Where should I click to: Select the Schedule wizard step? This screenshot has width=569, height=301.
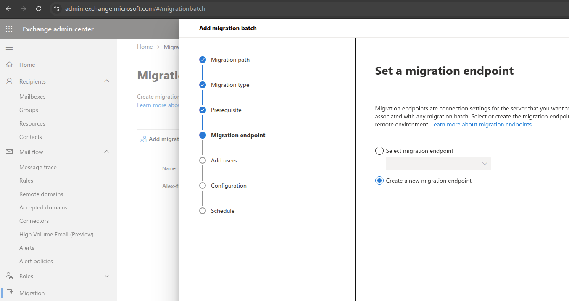click(223, 211)
